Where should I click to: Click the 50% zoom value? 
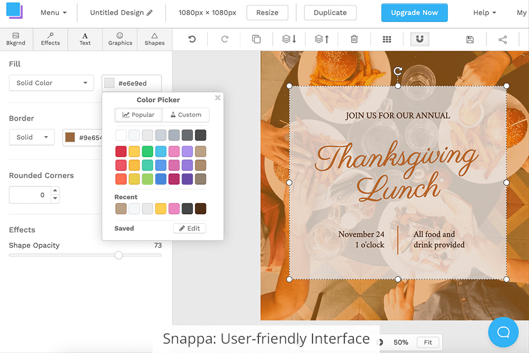[401, 342]
